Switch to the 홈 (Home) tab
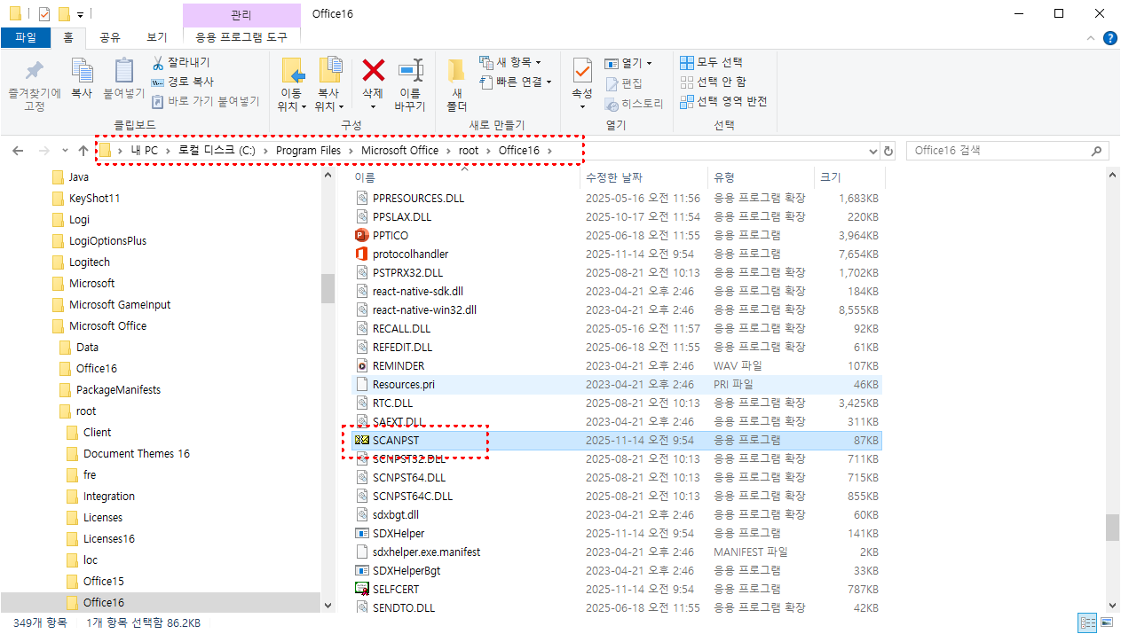1121x634 pixels. tap(68, 37)
